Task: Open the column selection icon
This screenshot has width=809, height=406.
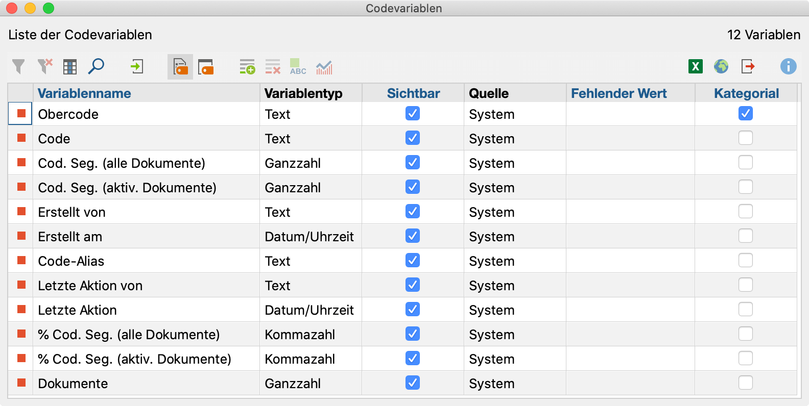Action: (x=70, y=67)
